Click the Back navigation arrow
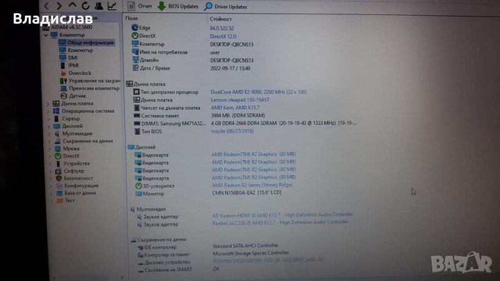The image size is (500, 281). click(46, 6)
